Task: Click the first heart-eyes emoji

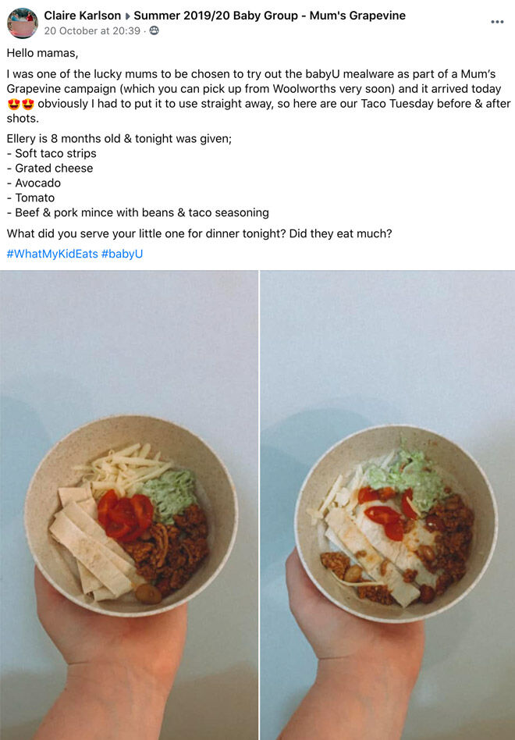Action: (14, 104)
